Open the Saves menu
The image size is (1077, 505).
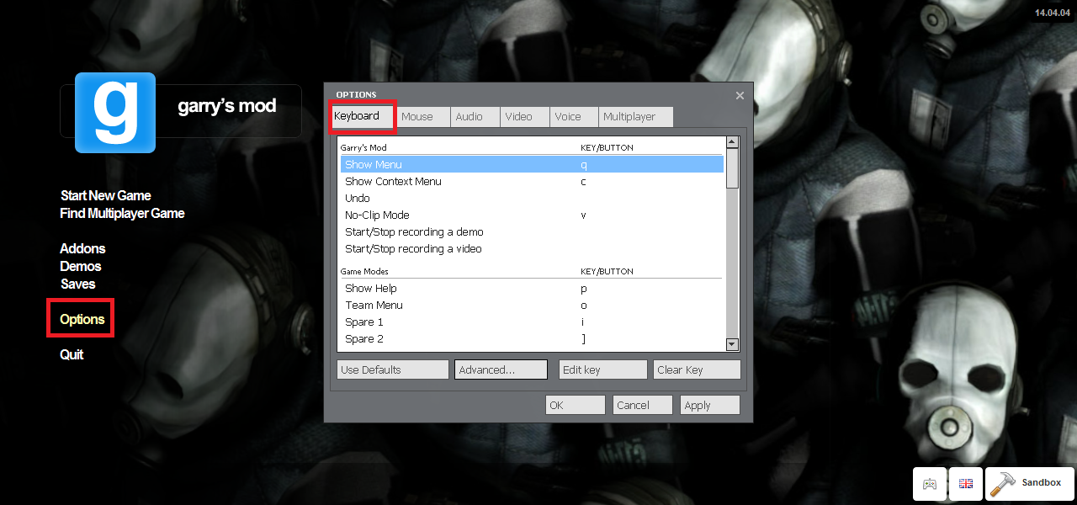(x=78, y=284)
